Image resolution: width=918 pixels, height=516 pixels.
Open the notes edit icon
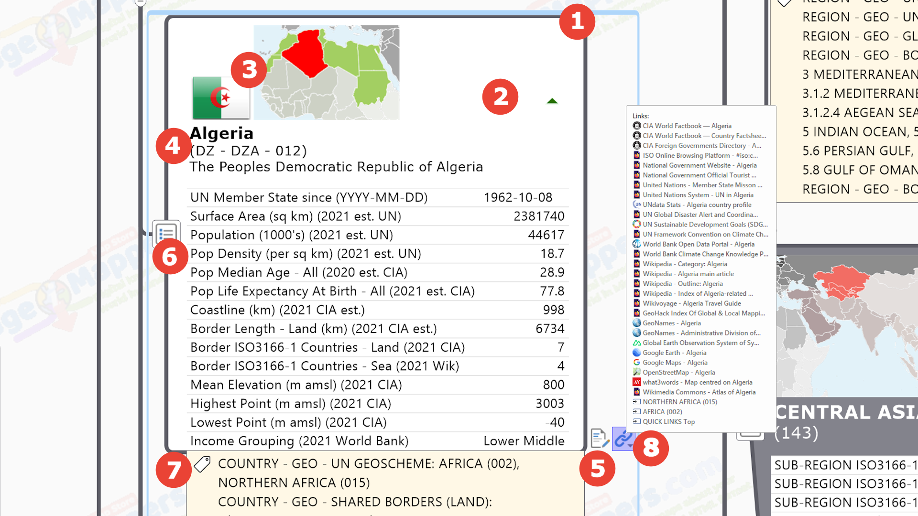point(599,438)
